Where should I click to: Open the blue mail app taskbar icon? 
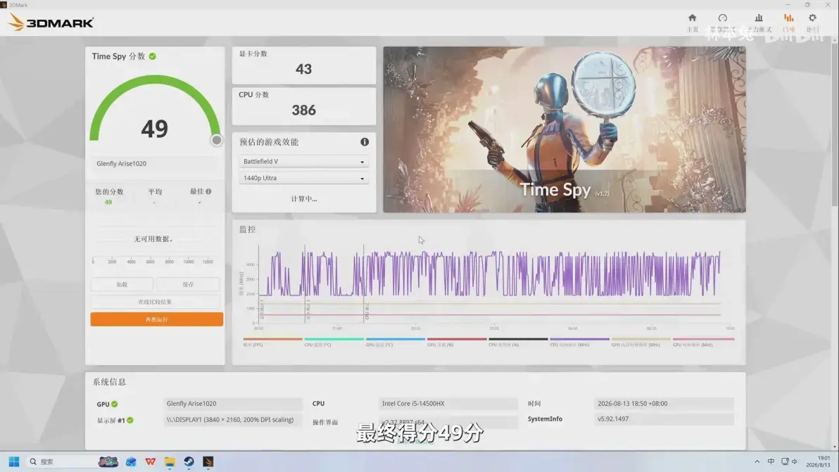pyautogui.click(x=131, y=461)
